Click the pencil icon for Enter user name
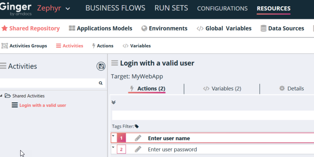This screenshot has height=157, width=314. click(138, 138)
